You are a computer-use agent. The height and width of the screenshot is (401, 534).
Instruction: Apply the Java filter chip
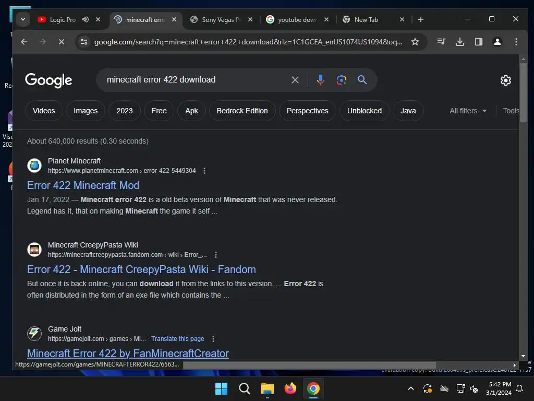pos(408,111)
